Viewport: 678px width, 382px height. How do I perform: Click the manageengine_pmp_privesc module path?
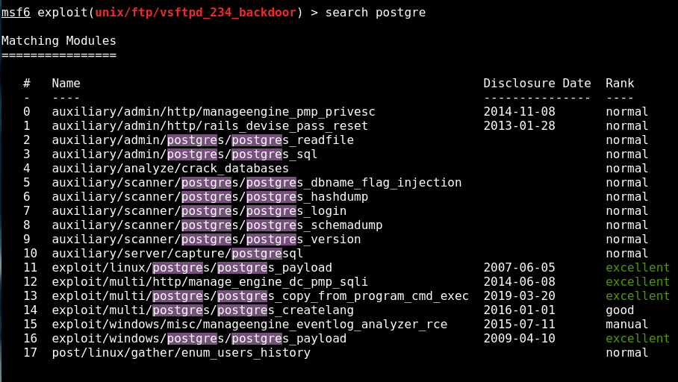213,112
